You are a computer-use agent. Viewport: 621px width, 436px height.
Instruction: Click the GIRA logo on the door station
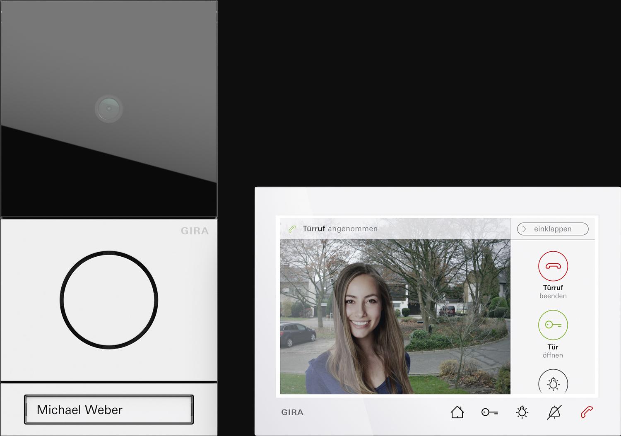[x=195, y=231]
